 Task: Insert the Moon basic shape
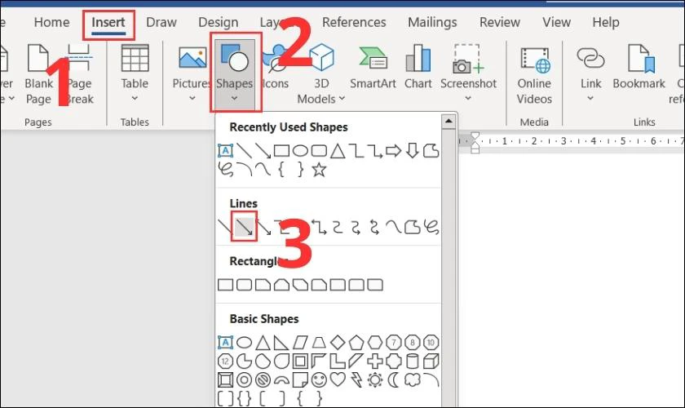tap(394, 379)
